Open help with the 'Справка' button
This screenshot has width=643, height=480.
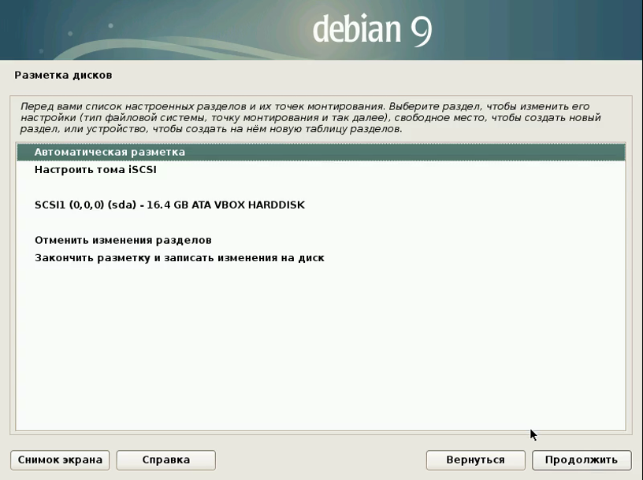tap(165, 460)
